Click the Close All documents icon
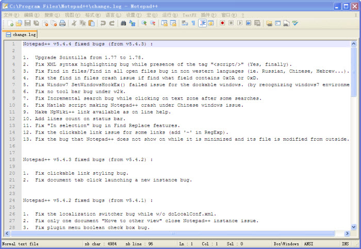Image resolution: width=361 pixels, height=249 pixels. pos(54,23)
